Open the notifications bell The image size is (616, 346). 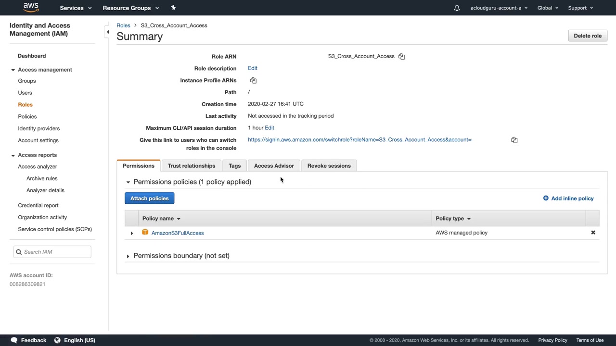457,8
